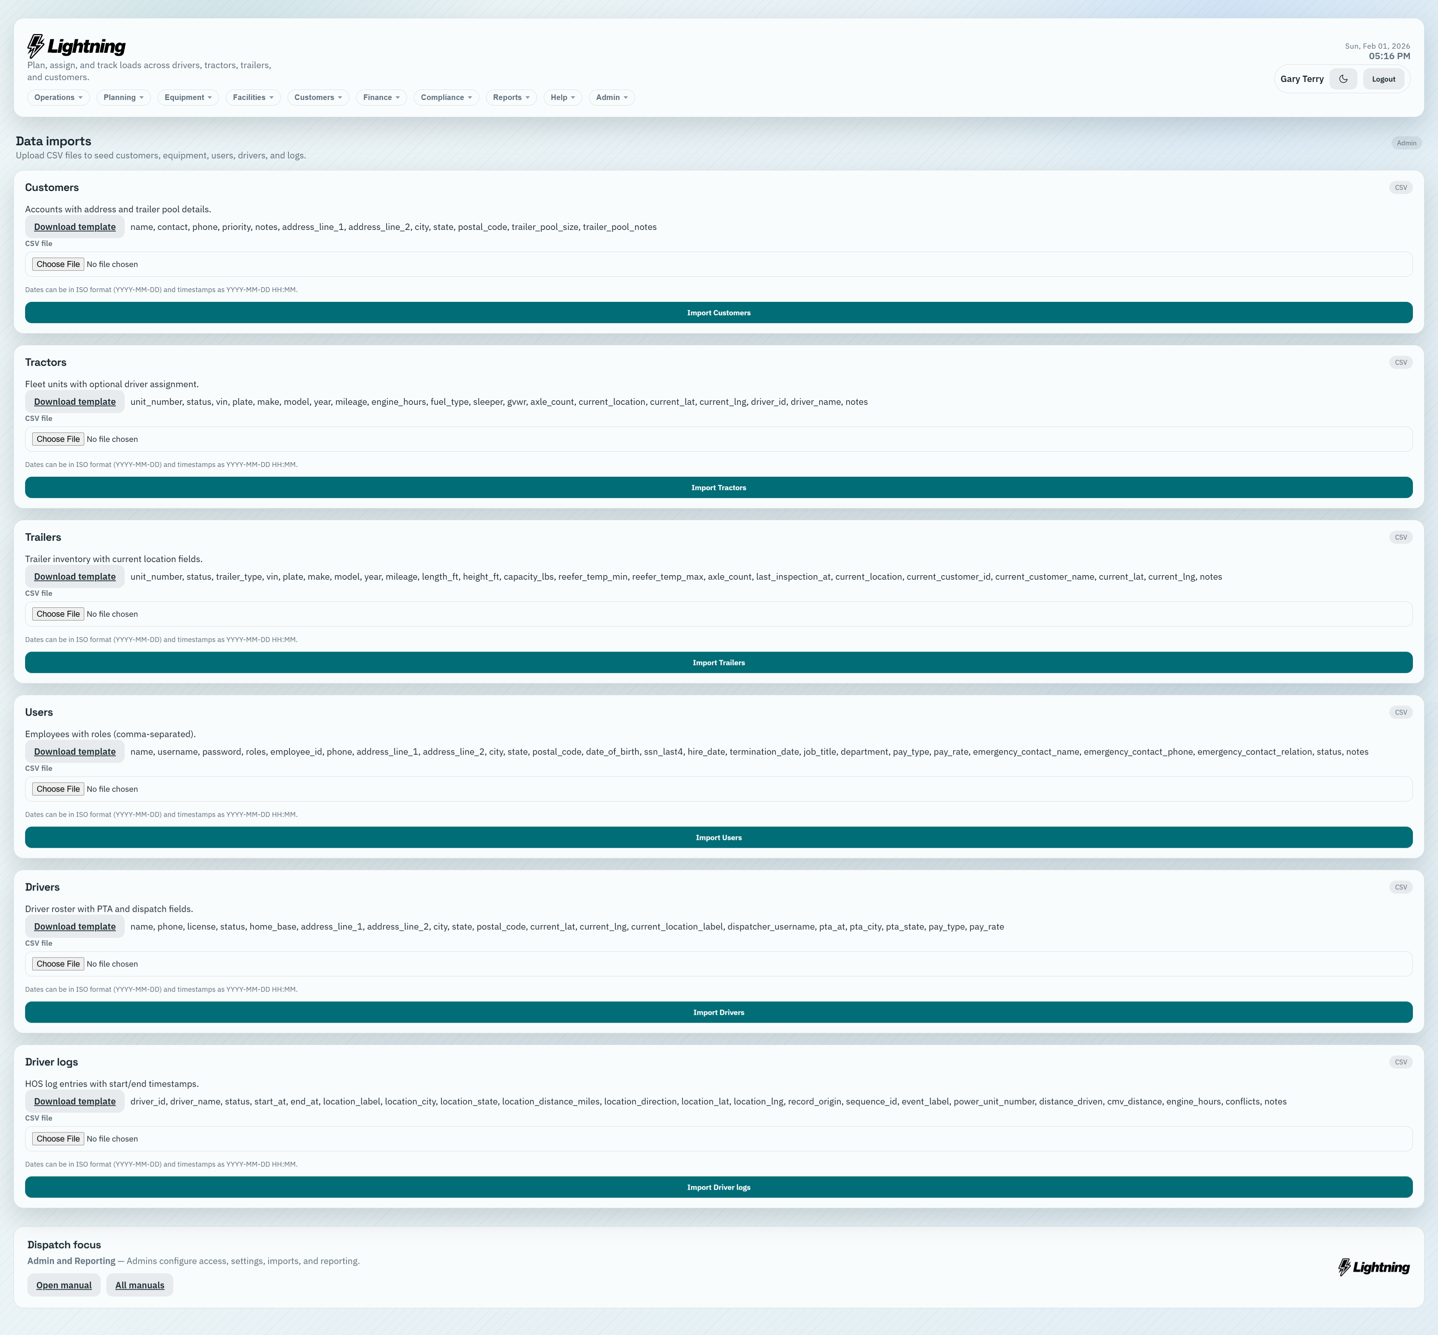Viewport: 1438px width, 1335px height.
Task: Click the Import Customers button
Action: click(x=719, y=312)
